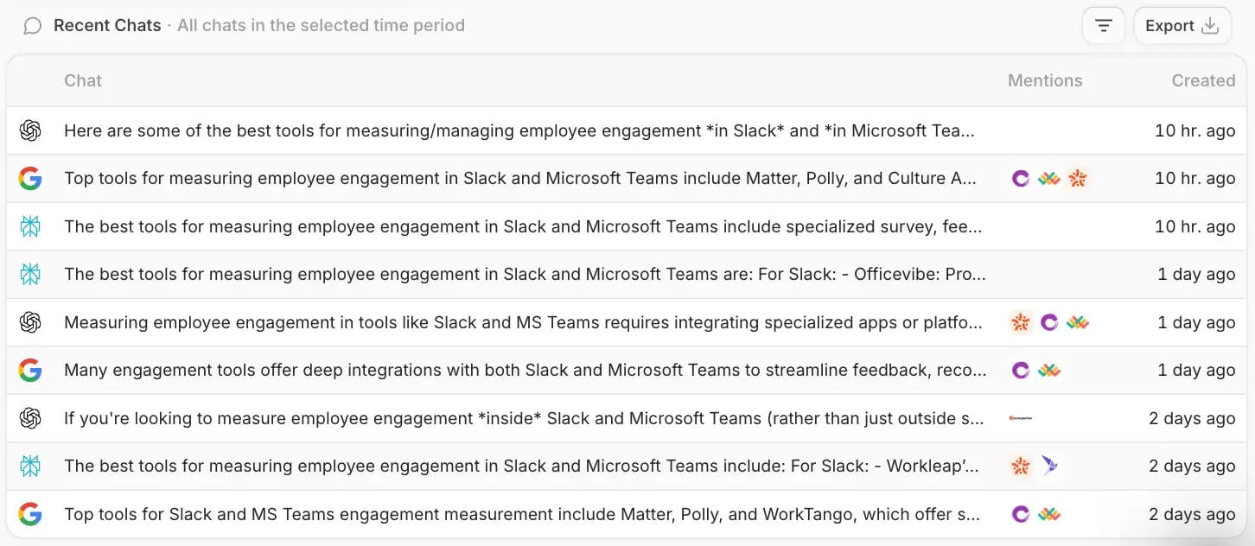
Task: Open chat 'Many engagement tools offer deep integrations'
Action: coord(524,371)
